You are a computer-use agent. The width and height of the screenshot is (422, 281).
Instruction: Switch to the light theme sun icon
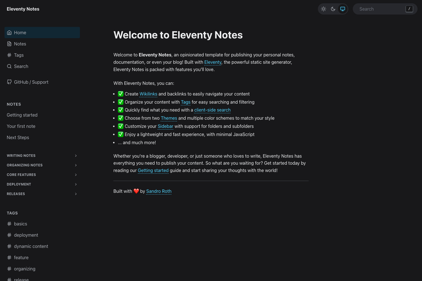(323, 9)
